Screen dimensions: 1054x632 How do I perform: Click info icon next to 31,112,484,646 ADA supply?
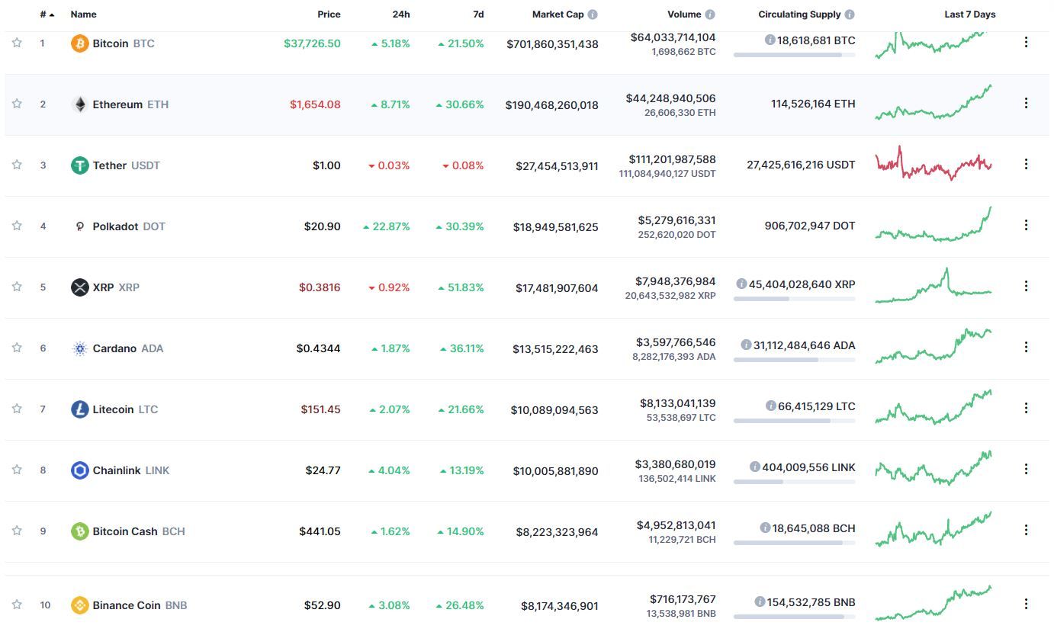746,345
